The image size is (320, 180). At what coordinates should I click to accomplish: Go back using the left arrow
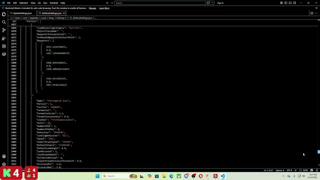(107, 3)
